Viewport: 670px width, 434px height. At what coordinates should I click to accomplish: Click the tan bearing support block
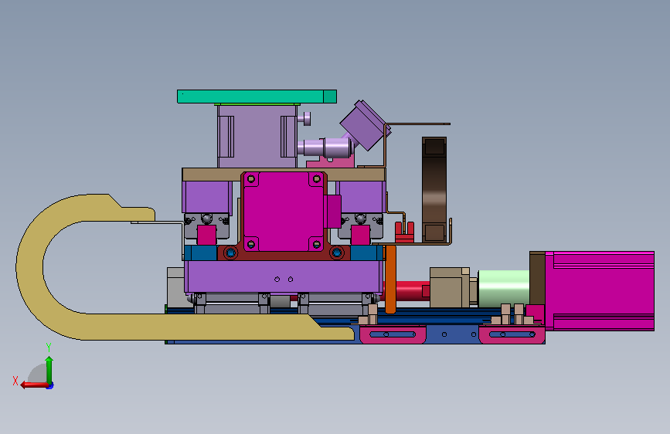(449, 287)
